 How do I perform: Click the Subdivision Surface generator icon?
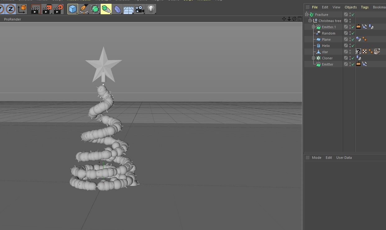pyautogui.click(x=95, y=9)
